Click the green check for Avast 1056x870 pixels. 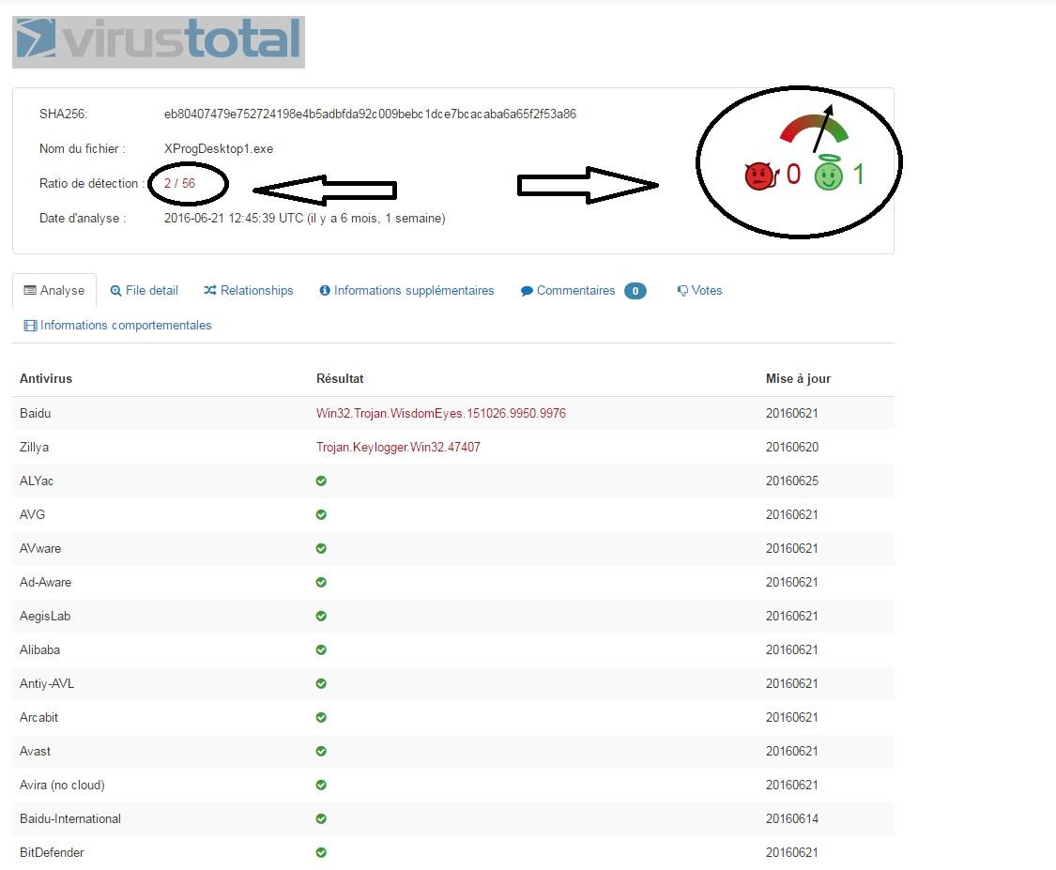(x=321, y=751)
